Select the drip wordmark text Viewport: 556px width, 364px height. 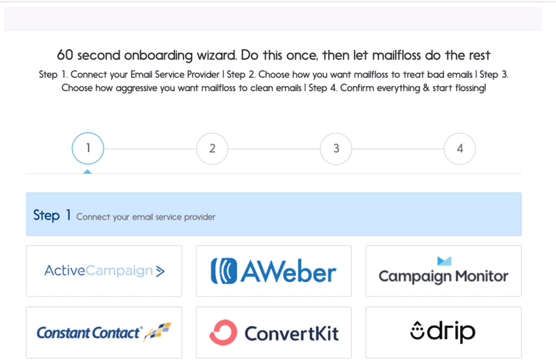452,331
